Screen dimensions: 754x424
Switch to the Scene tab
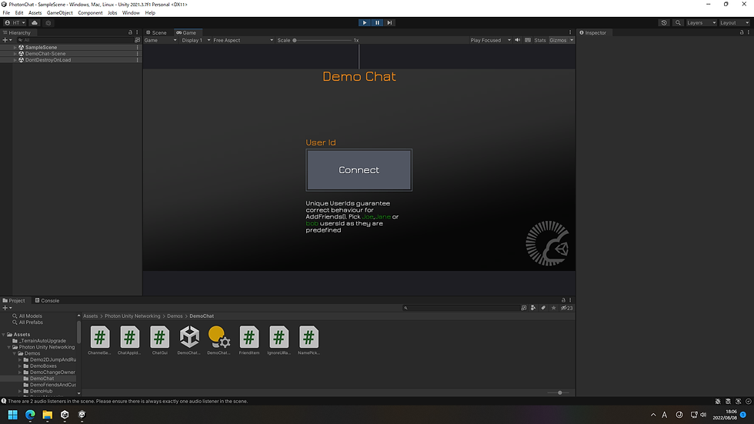click(156, 32)
